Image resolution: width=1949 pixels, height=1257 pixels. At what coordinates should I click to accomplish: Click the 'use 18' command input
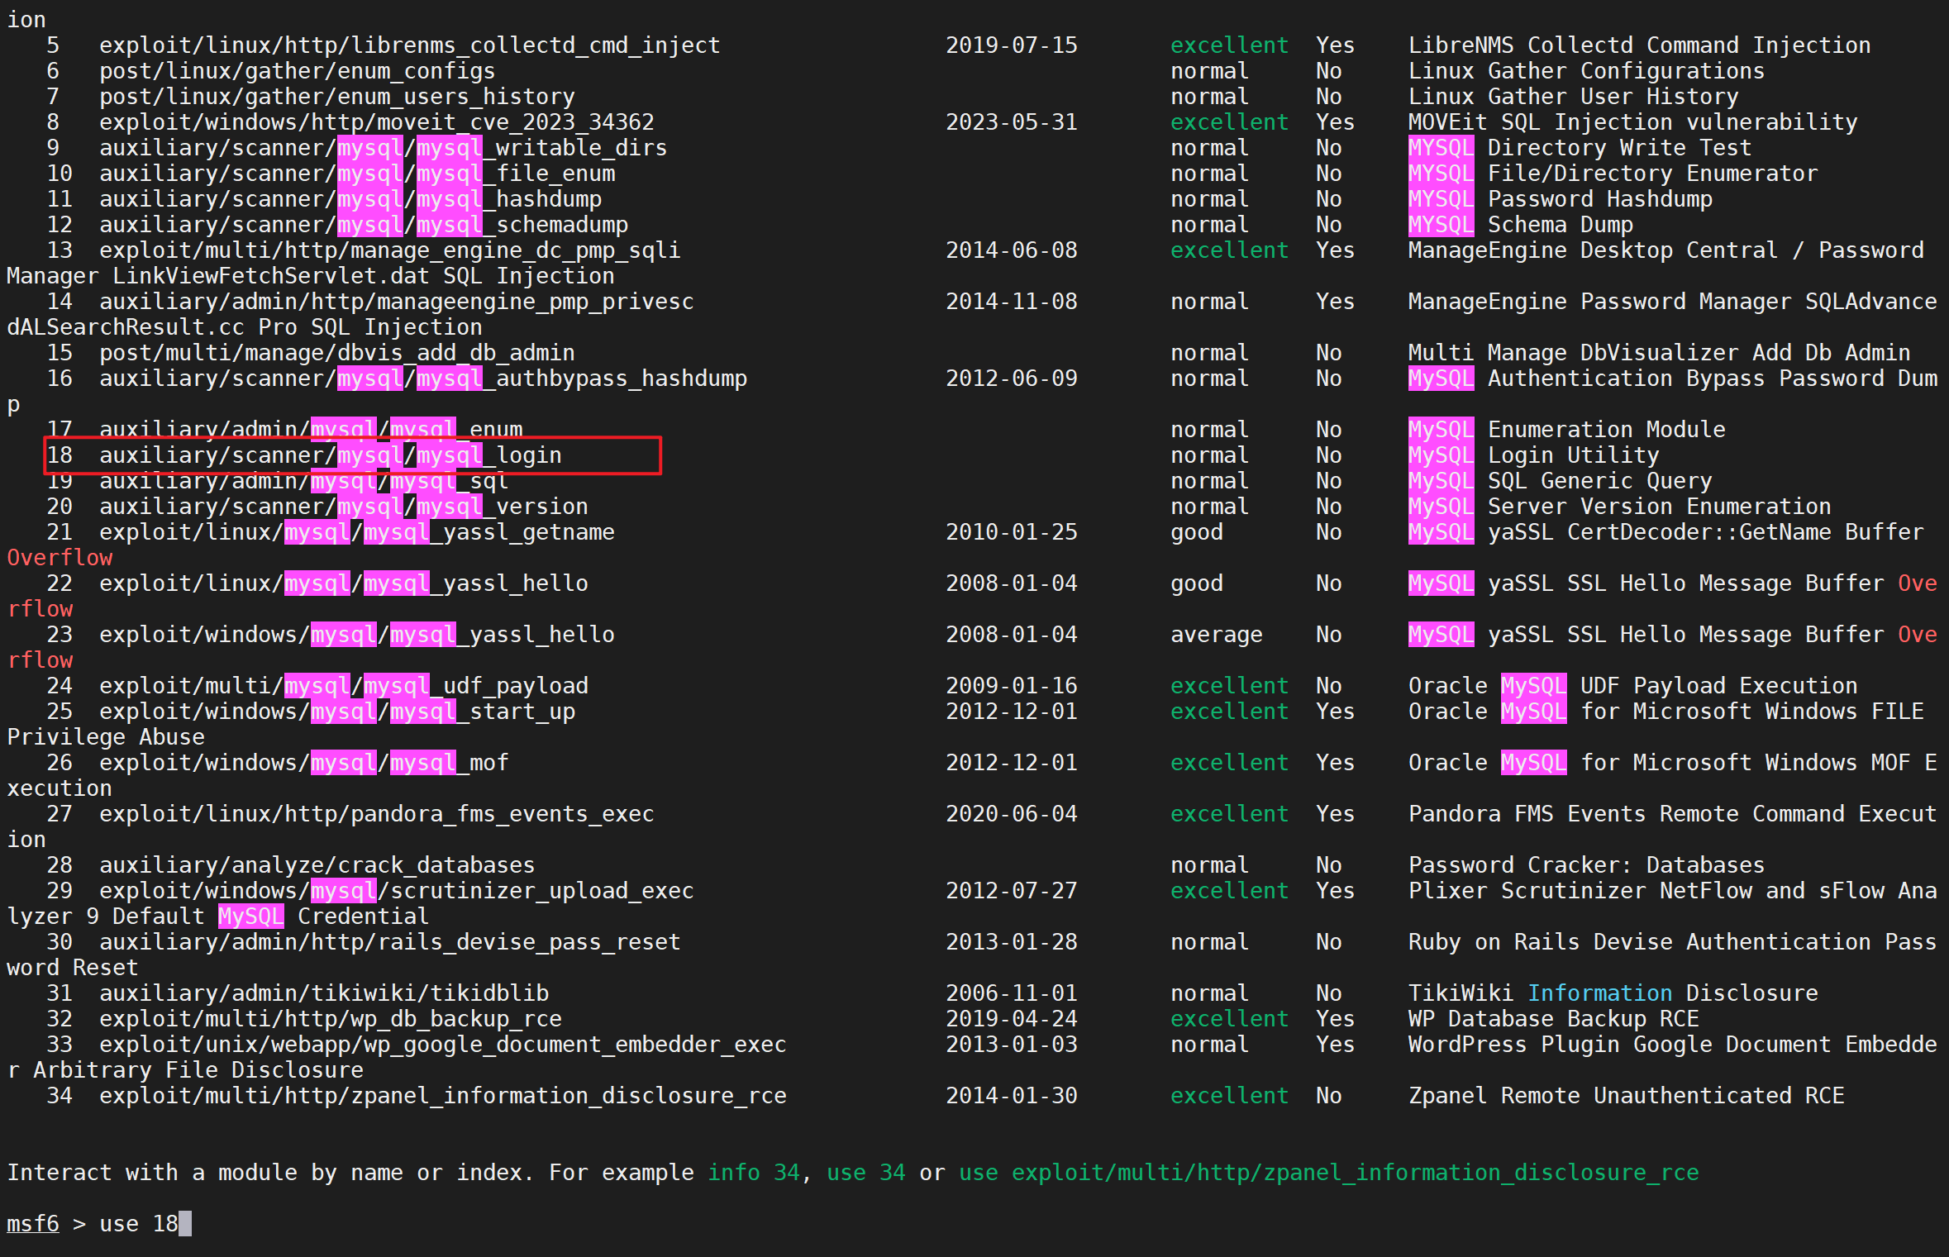[x=138, y=1223]
